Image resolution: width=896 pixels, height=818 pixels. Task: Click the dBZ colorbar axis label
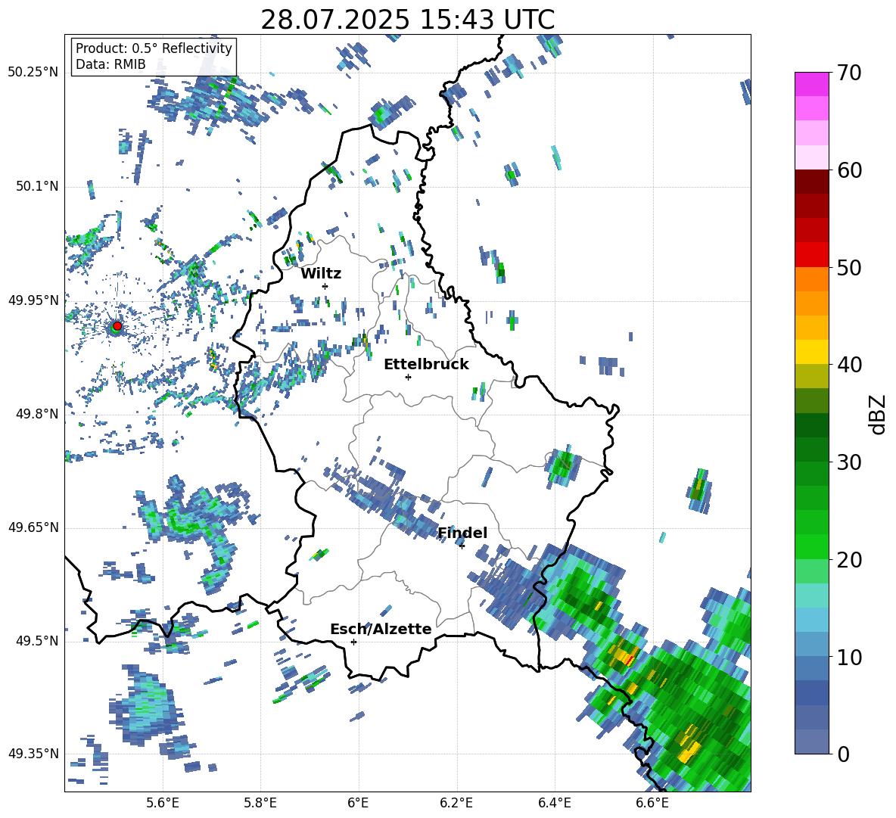coord(879,414)
